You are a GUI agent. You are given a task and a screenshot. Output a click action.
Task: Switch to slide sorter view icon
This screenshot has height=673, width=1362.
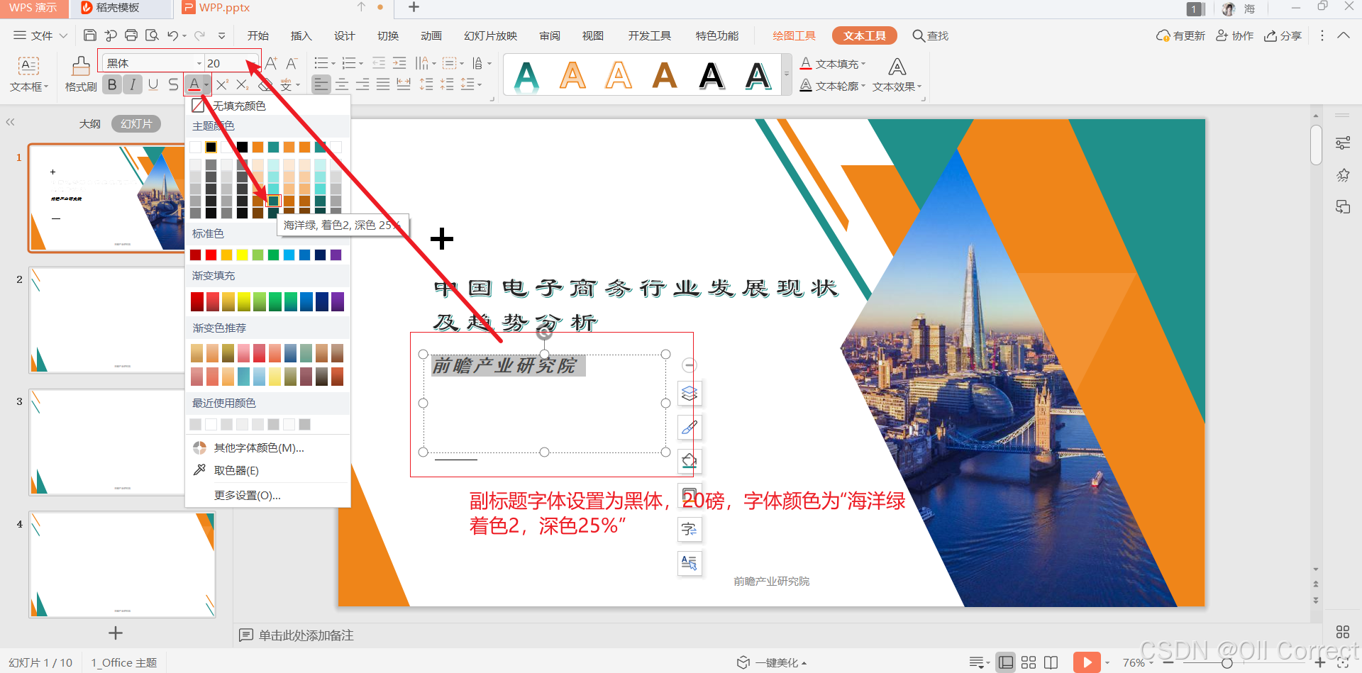[1029, 662]
